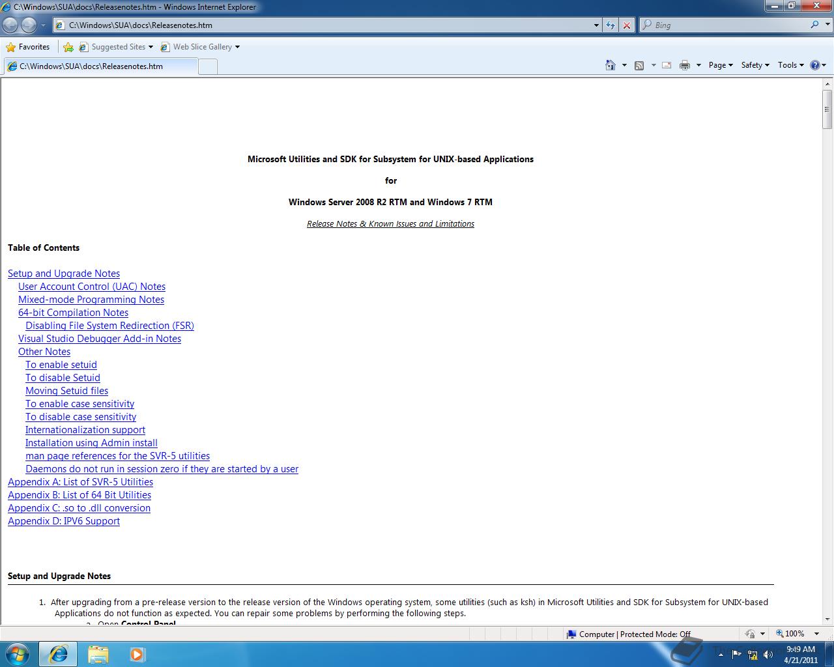The image size is (834, 667).
Task: Print the page with printer icon
Action: (x=685, y=65)
